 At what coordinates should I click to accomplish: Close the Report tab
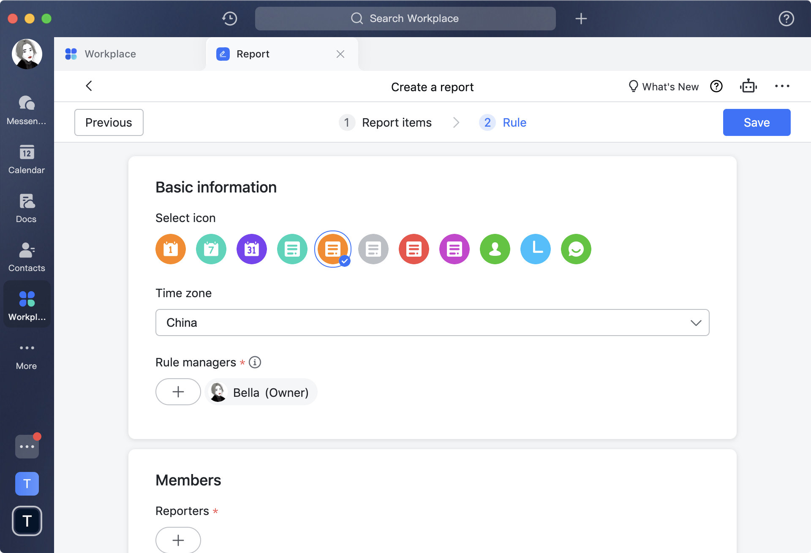(x=340, y=54)
